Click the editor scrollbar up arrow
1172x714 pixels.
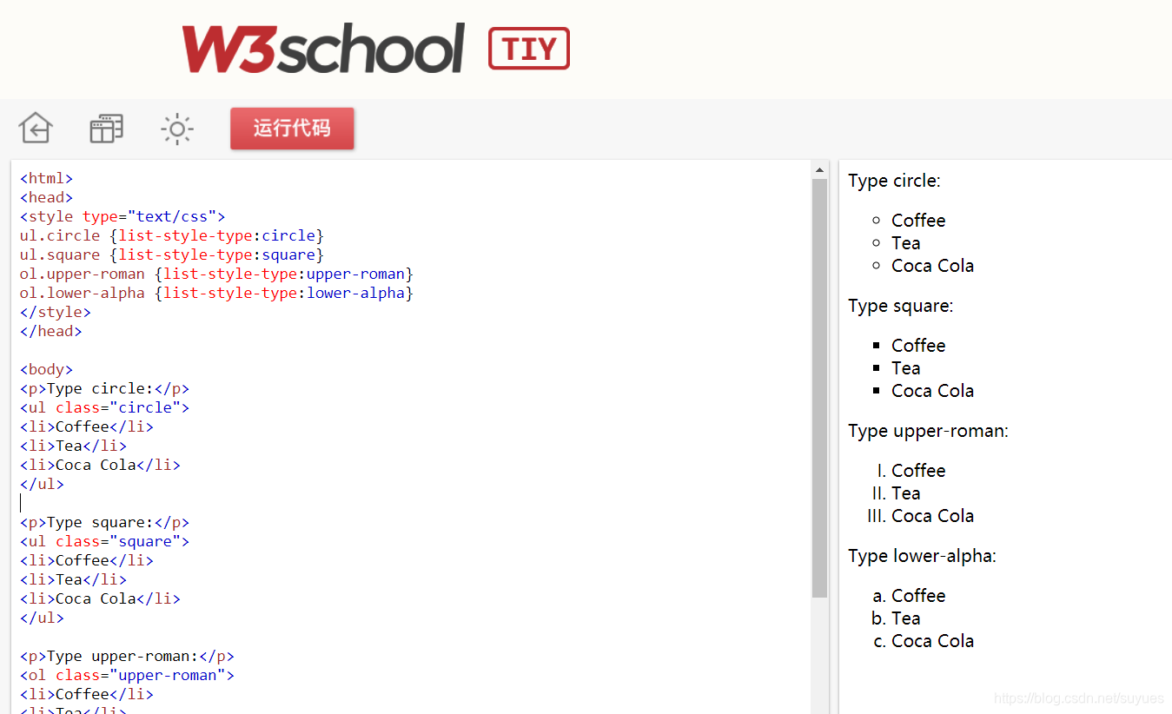[819, 169]
